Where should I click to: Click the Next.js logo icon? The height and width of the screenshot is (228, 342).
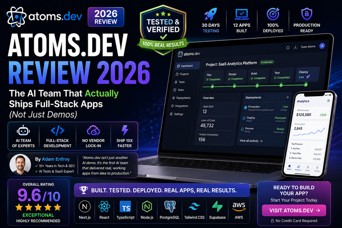(85, 206)
